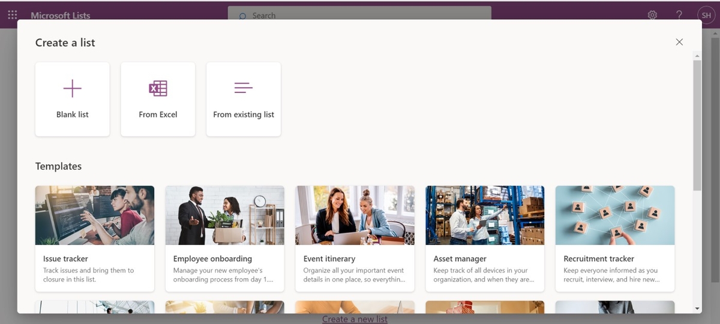
Task: Click the Asset manager title text
Action: [x=460, y=259]
